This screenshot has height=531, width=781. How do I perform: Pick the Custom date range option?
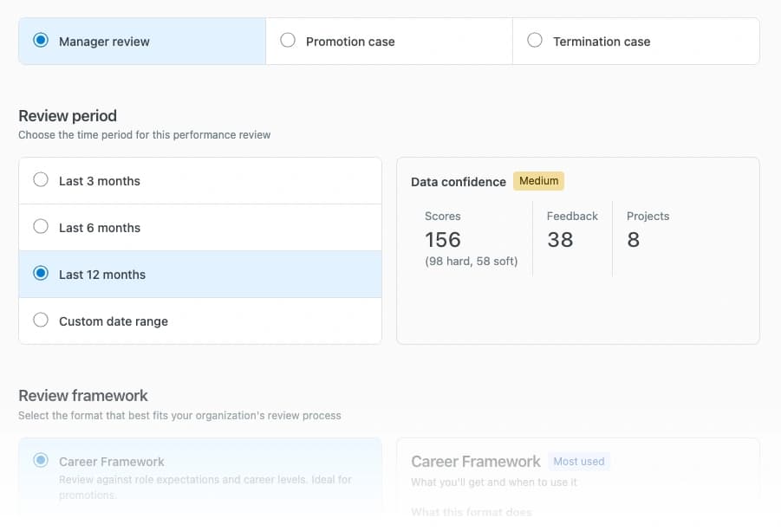(40, 321)
